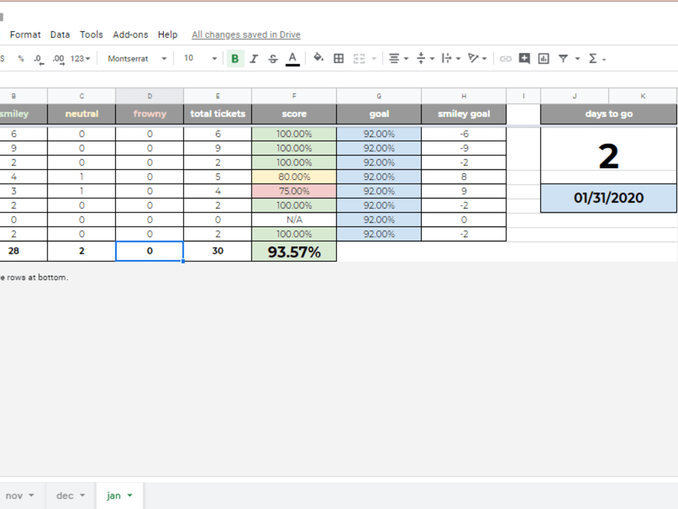Screen dimensions: 678x509
Task: Open text wrapping dropdown
Action: 451,58
